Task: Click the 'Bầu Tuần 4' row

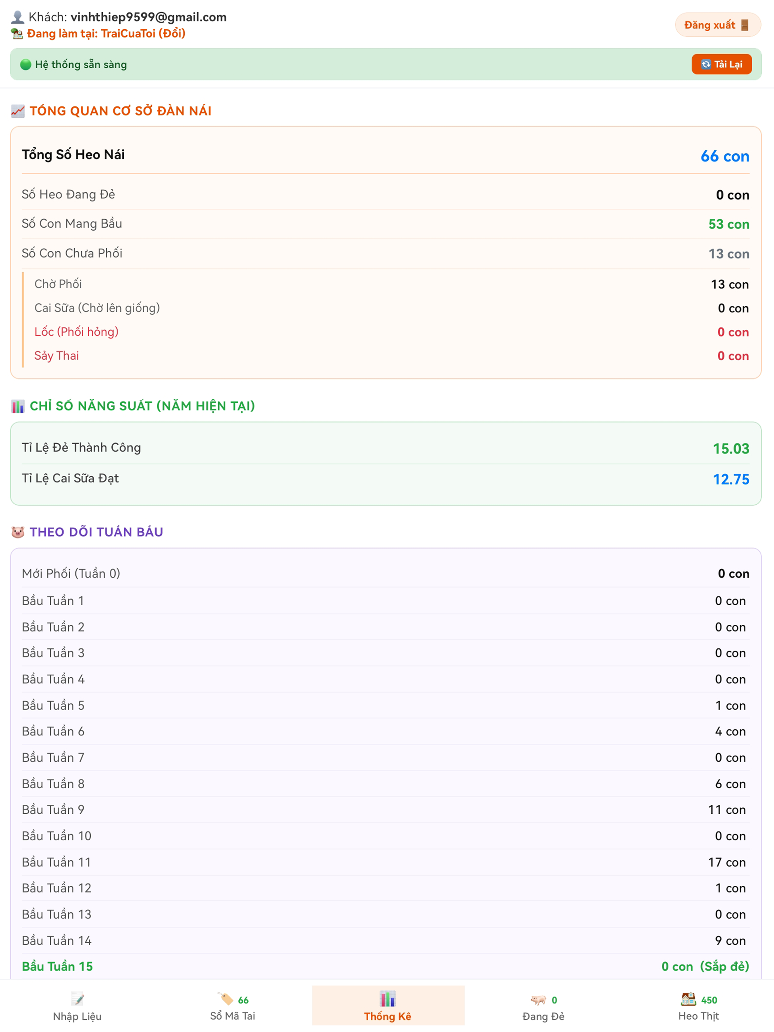Action: coord(386,679)
